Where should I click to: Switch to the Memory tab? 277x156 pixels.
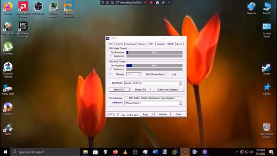[142, 44]
